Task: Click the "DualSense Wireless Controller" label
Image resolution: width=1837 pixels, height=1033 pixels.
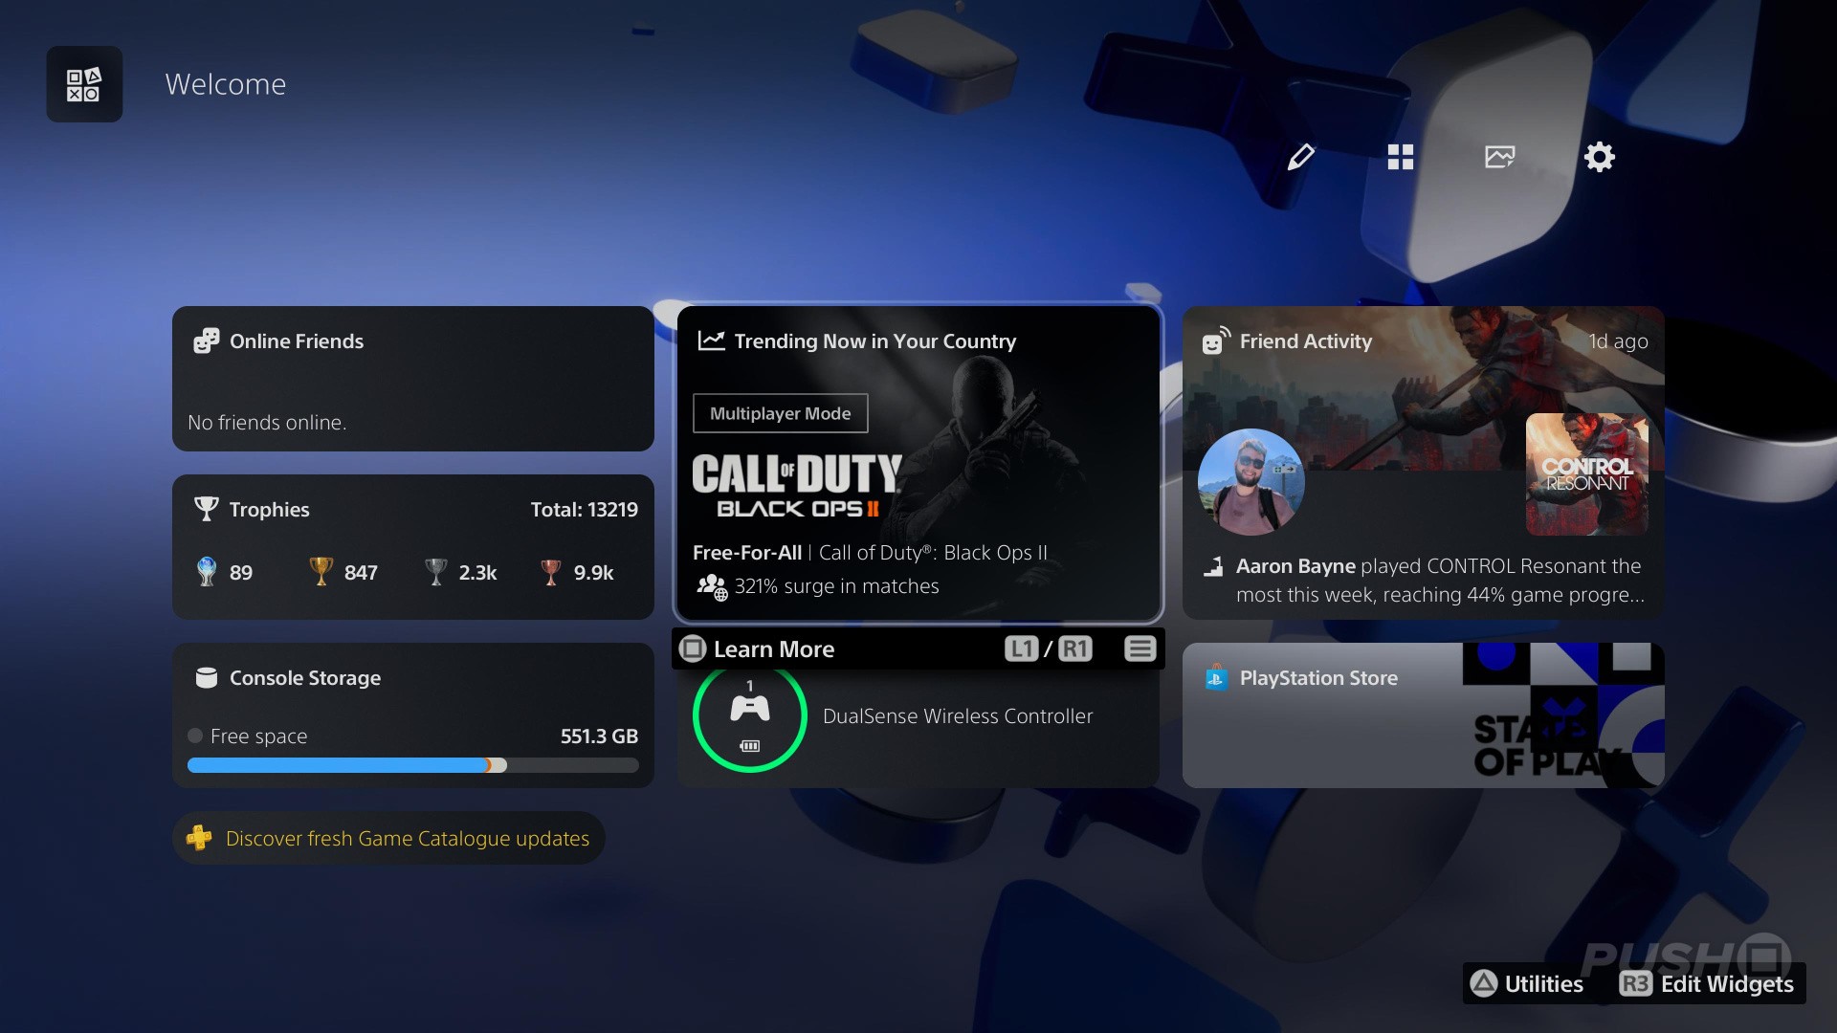Action: click(x=958, y=716)
